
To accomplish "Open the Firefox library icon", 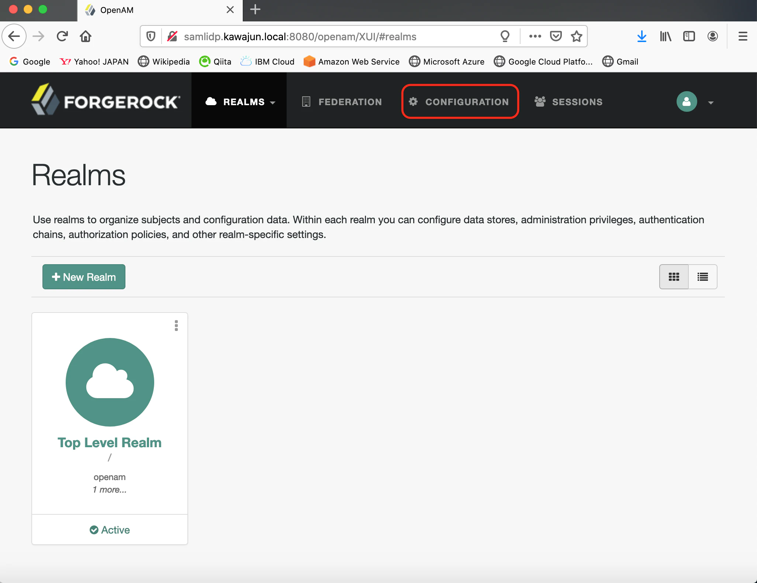I will [x=666, y=36].
